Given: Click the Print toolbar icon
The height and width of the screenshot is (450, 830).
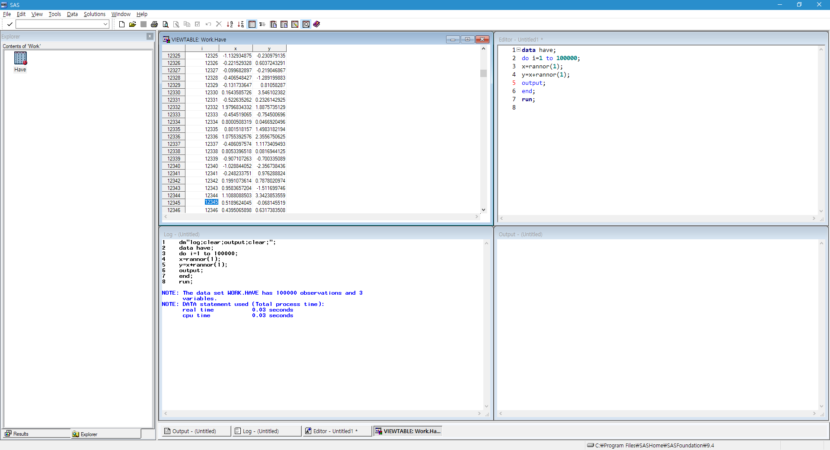Looking at the screenshot, I should (x=154, y=24).
